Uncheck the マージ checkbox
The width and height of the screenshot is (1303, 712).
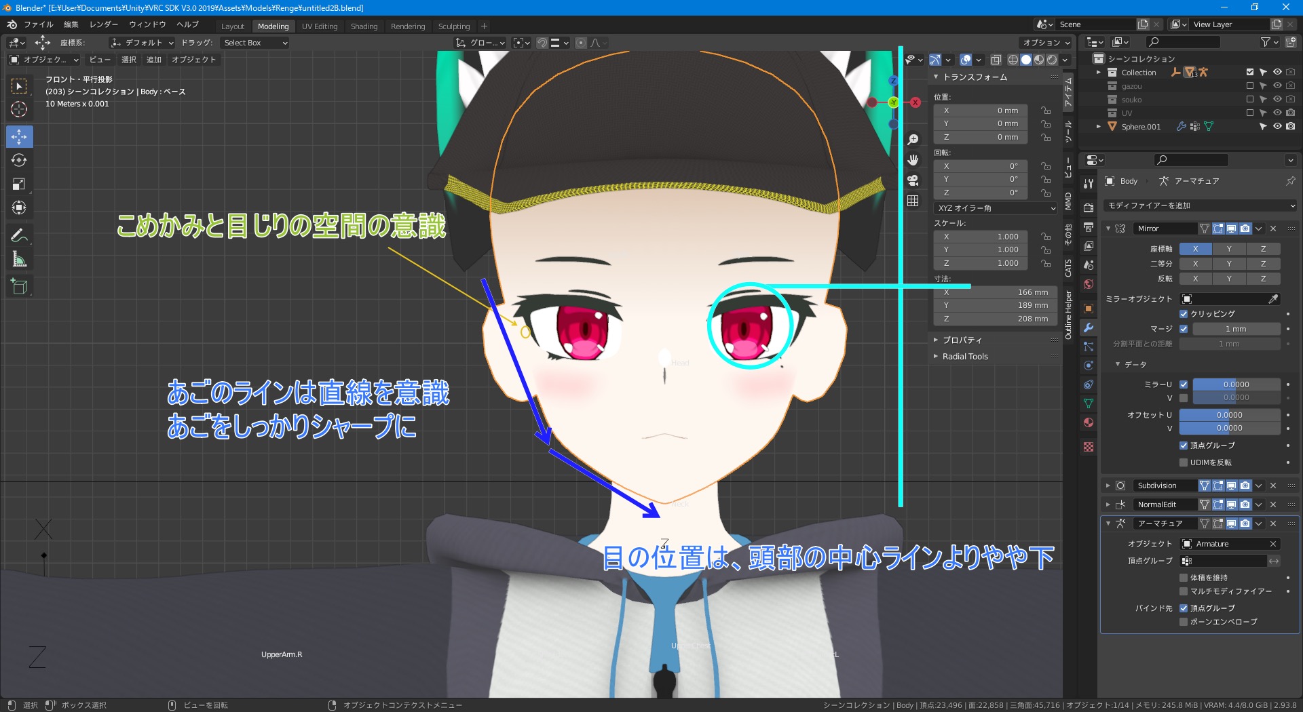[1184, 329]
